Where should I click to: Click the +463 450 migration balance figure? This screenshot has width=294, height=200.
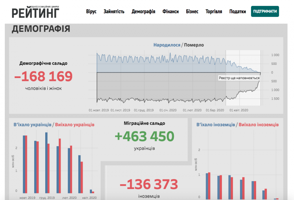(144, 136)
